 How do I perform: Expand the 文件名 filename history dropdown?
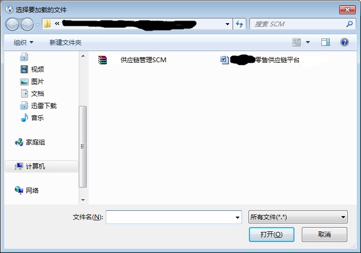(237, 217)
